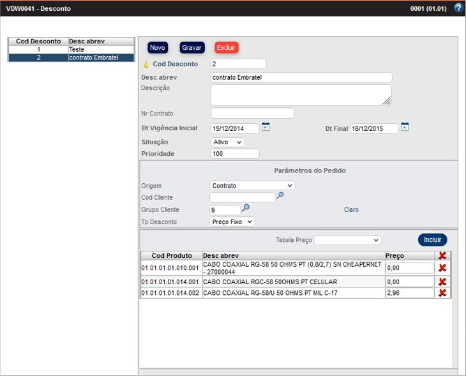
Task: Expand the Situação dropdown
Action: coord(227,142)
